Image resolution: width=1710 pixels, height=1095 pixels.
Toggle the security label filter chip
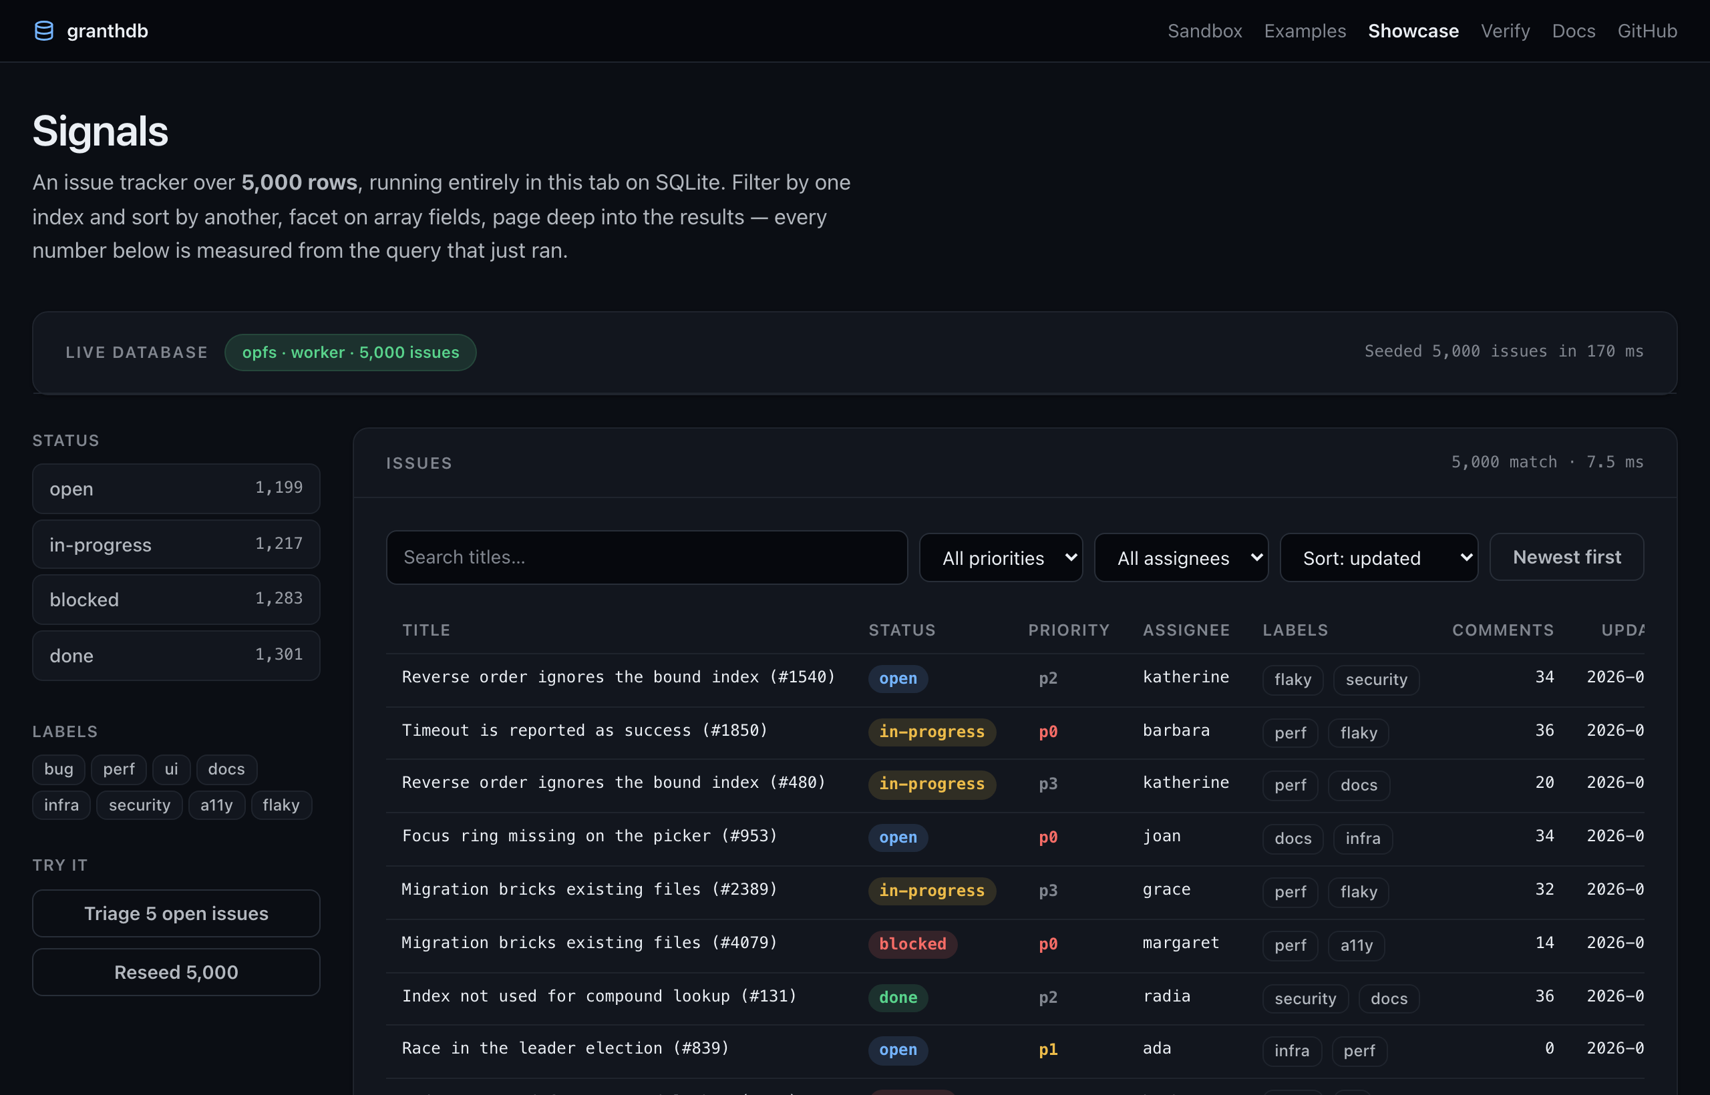click(140, 805)
